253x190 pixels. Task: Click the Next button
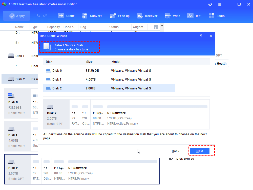[x=200, y=151]
